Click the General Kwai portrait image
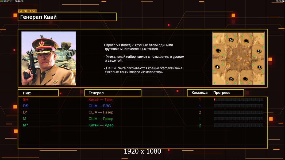This screenshot has height=160, width=285. (49, 58)
